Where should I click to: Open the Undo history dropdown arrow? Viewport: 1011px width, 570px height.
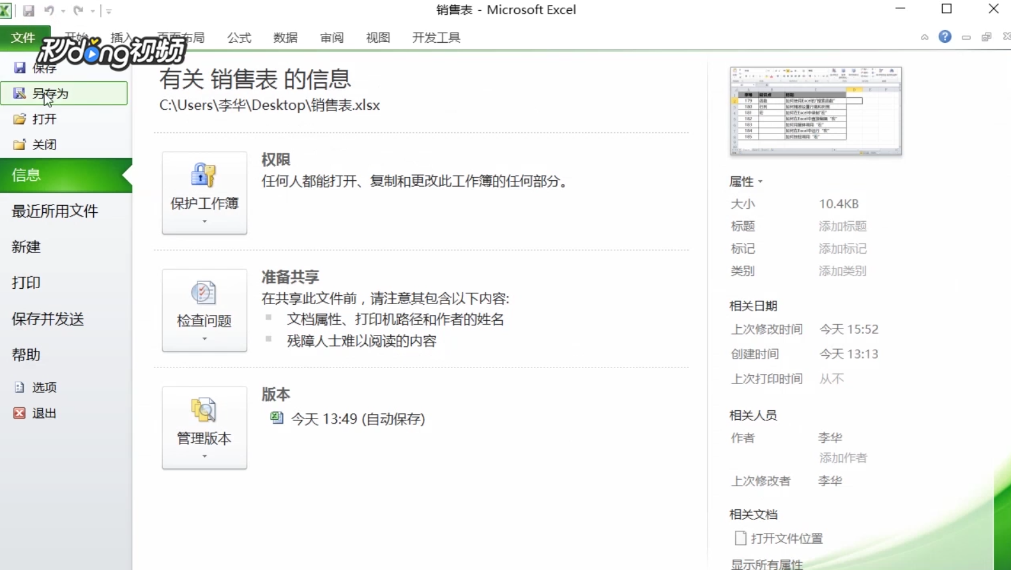tap(63, 11)
